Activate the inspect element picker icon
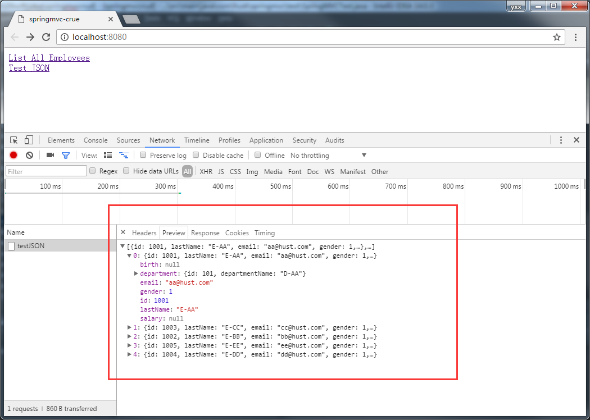This screenshot has height=420, width=590. coord(14,140)
